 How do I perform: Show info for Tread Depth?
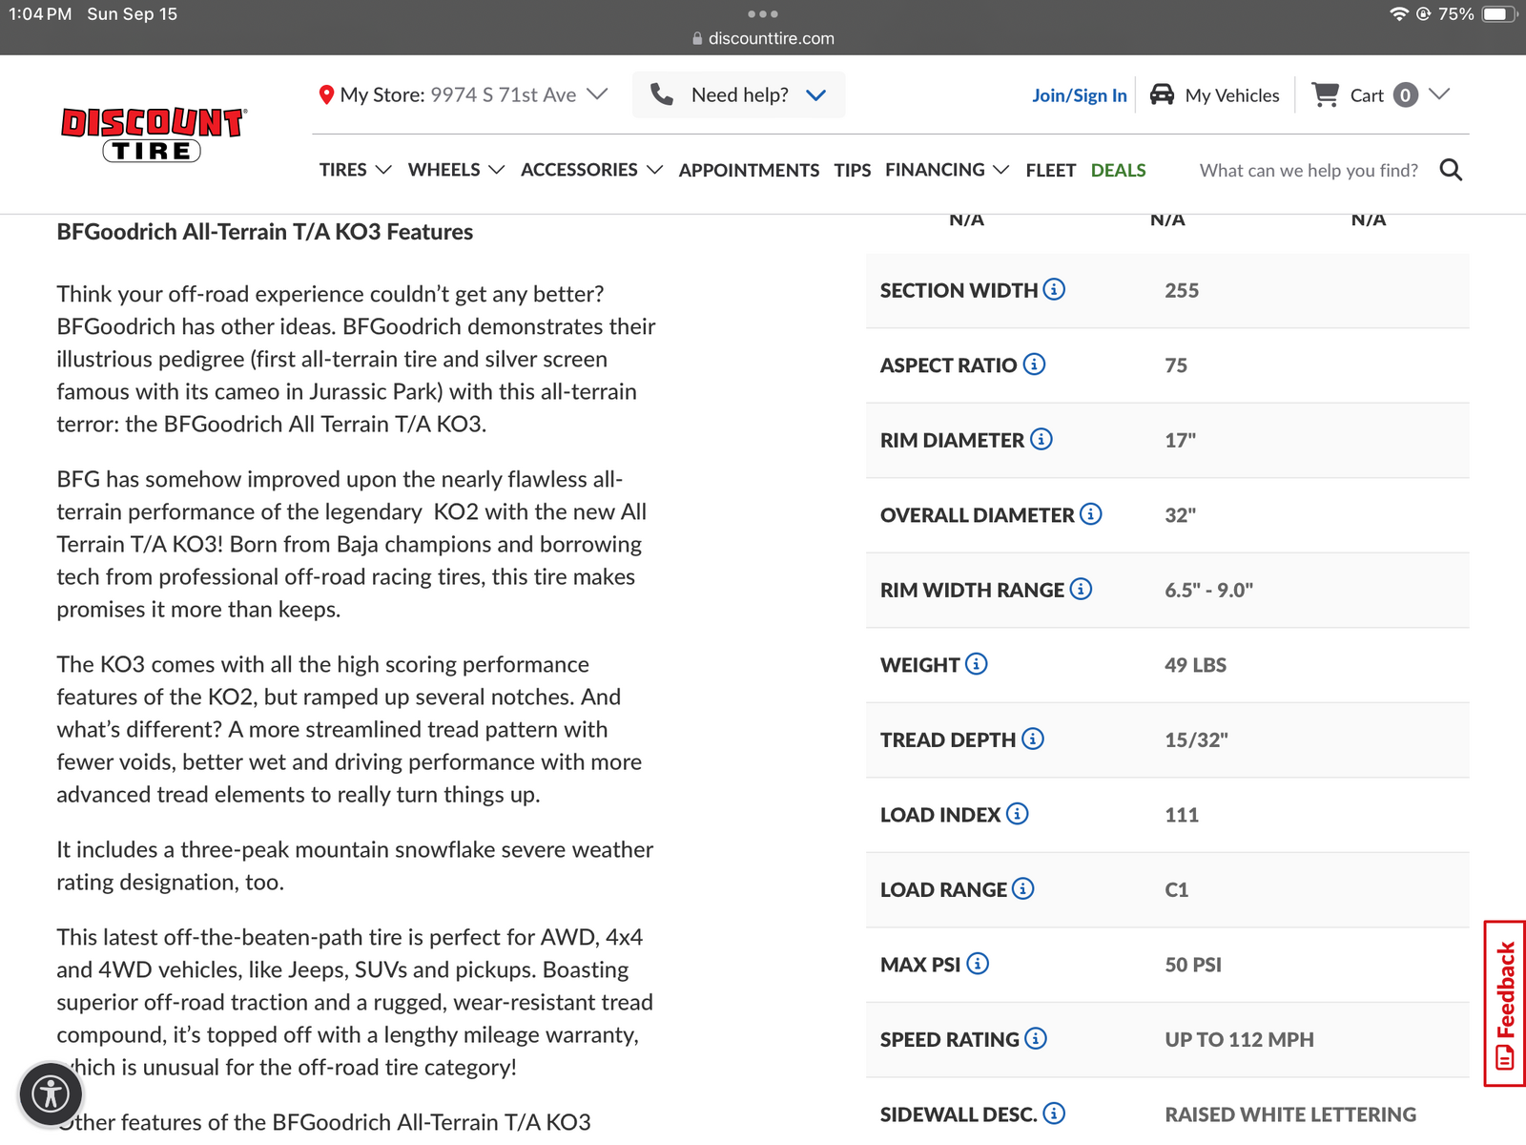1033,739
